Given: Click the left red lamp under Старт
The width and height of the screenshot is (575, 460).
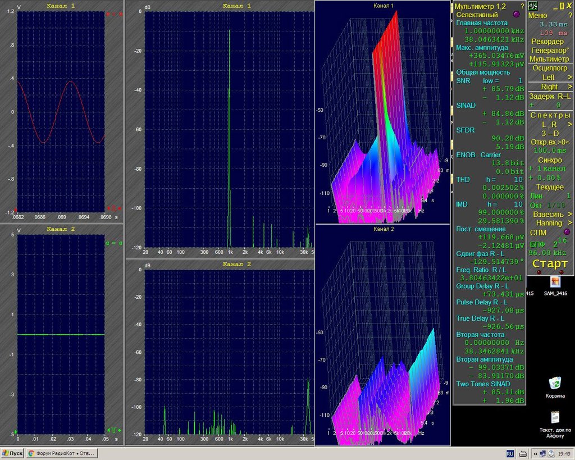Looking at the screenshot, I should [539, 272].
